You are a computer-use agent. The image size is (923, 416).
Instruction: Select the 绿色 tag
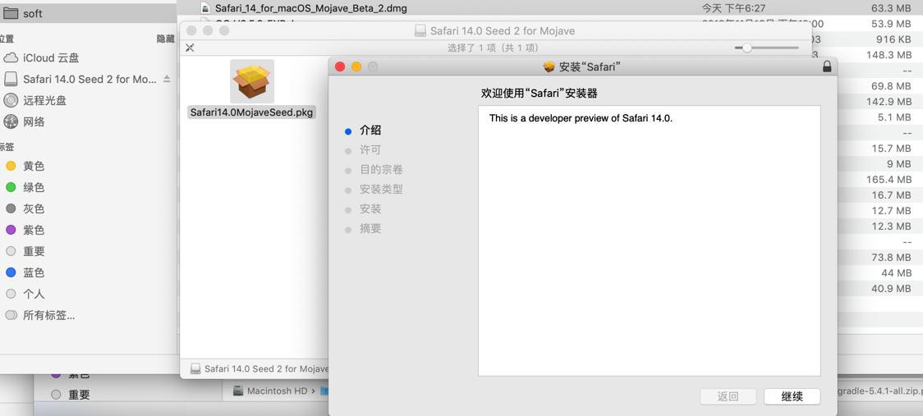[x=34, y=188]
